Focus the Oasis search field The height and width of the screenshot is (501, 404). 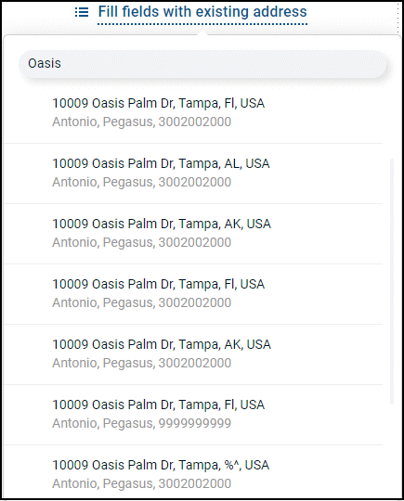pyautogui.click(x=202, y=64)
